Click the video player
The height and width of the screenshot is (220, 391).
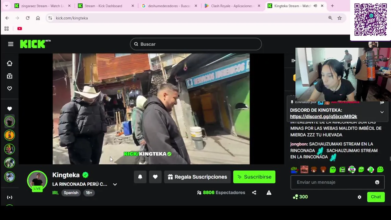[151, 109]
